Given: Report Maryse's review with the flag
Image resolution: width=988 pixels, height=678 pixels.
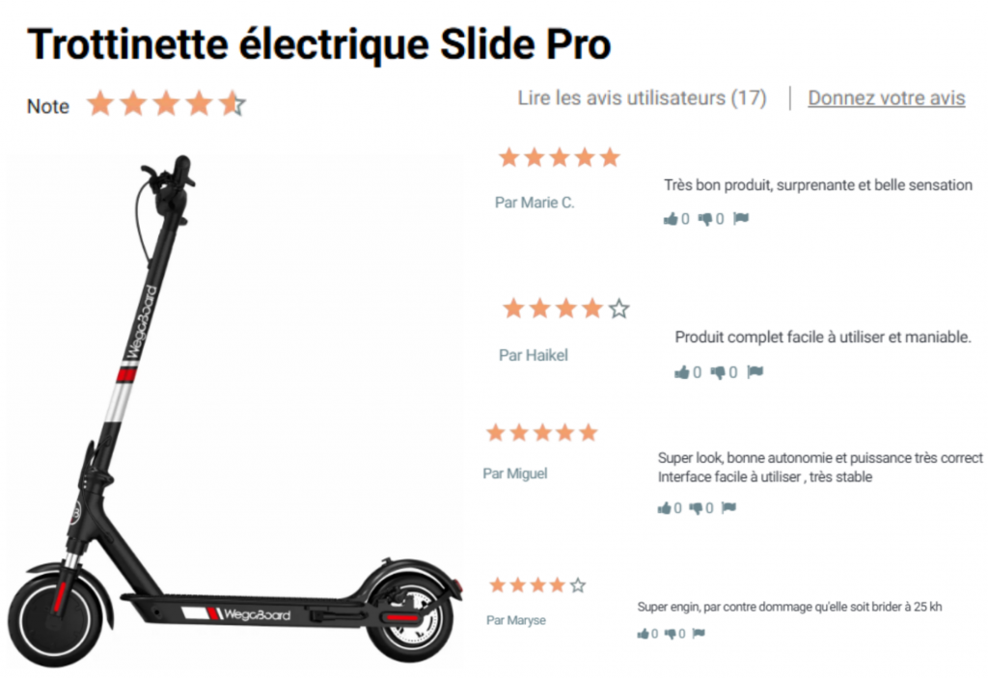Looking at the screenshot, I should click(x=699, y=633).
